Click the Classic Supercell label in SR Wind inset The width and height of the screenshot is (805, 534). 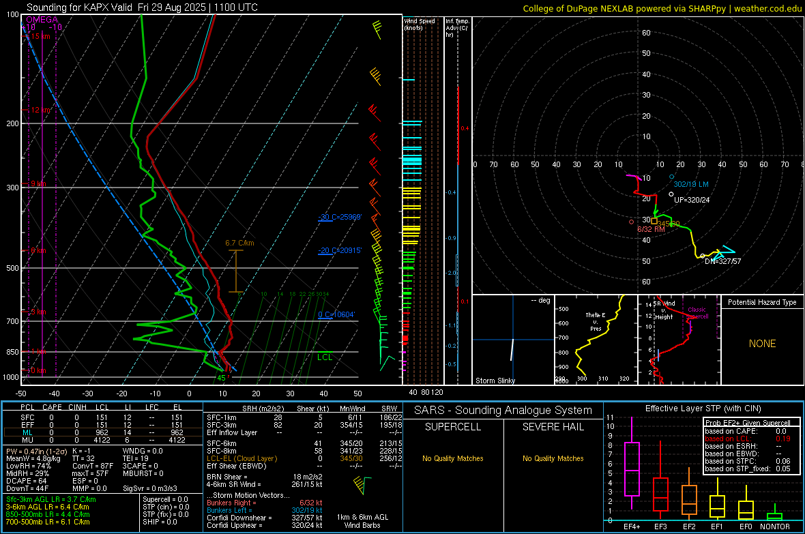(697, 313)
